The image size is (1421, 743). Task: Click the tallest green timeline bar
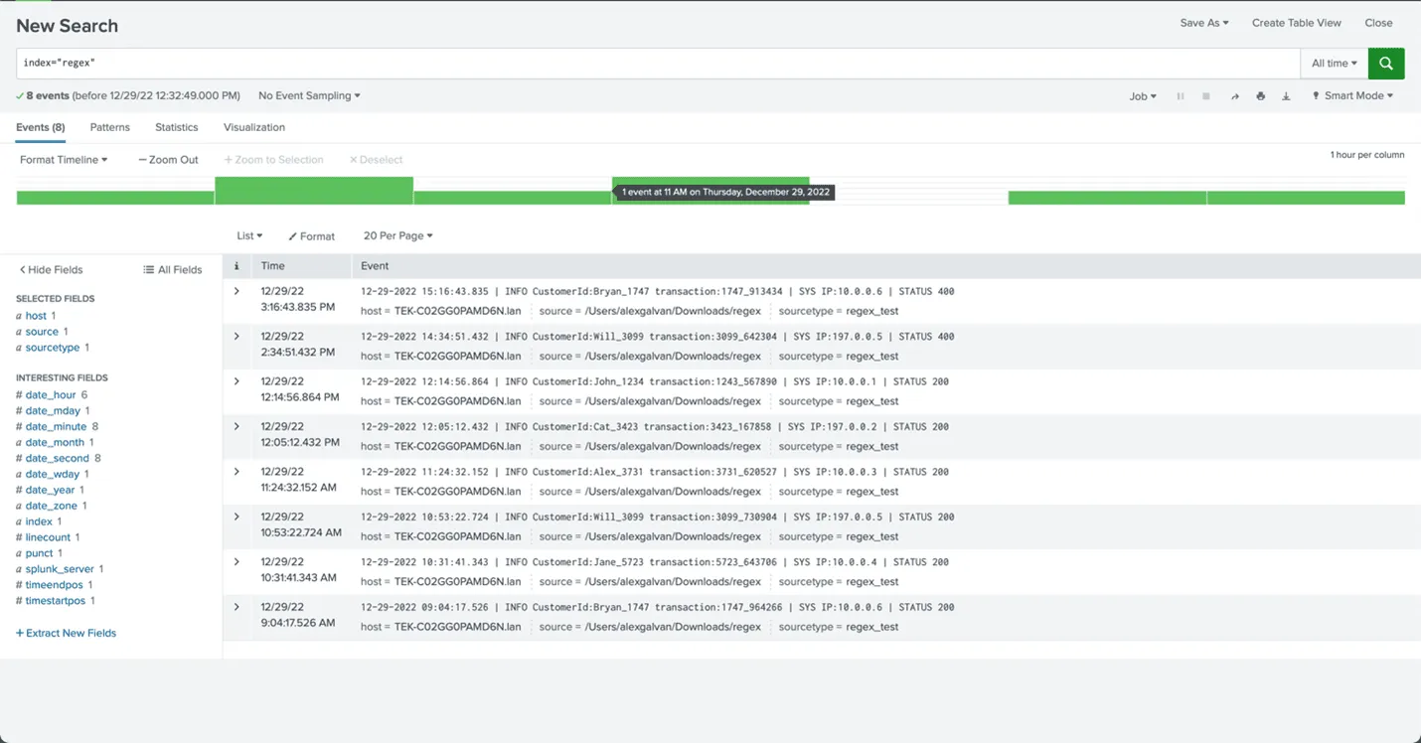coord(313,191)
